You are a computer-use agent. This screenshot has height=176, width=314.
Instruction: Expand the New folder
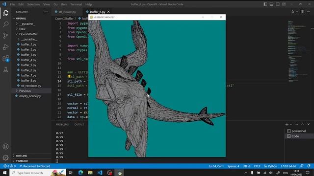(x=22, y=29)
